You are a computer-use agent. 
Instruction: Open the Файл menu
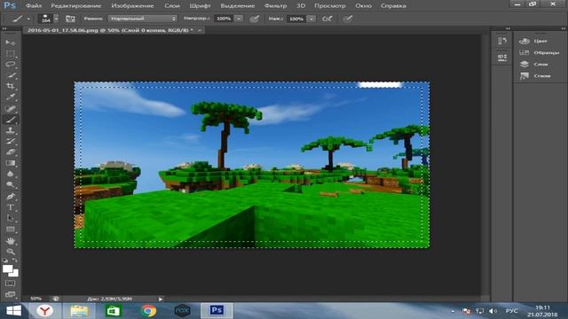coord(34,6)
